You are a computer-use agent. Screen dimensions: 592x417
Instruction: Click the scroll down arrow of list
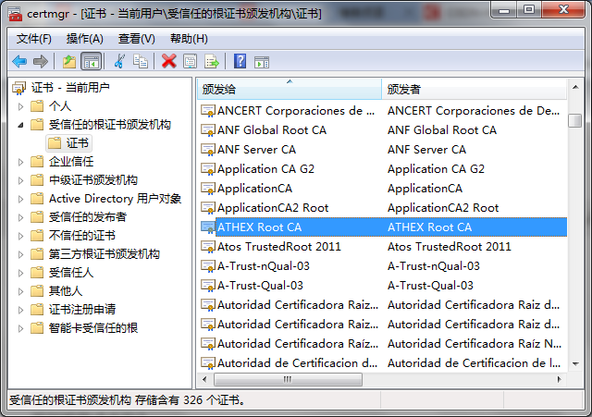click(x=575, y=364)
